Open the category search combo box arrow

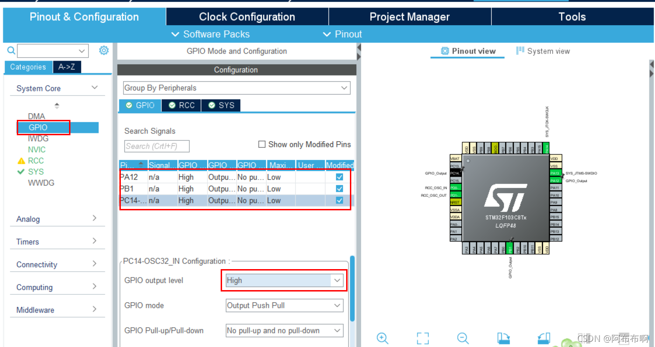coord(82,51)
